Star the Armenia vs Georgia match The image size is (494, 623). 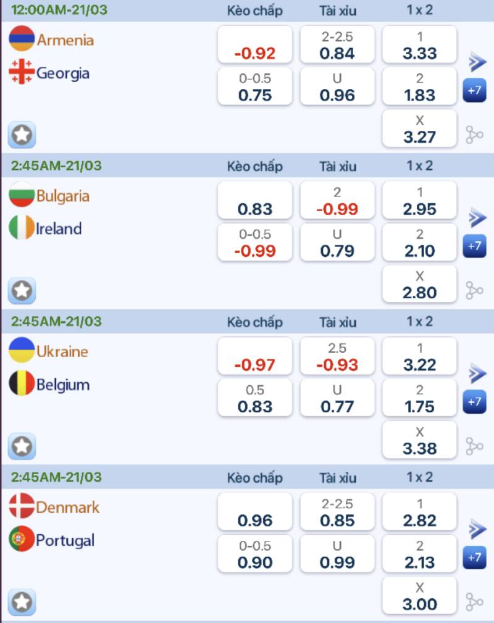click(22, 135)
